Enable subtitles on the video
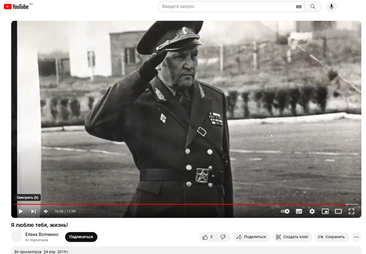Screen dimensions: 366x254 tap(299, 211)
